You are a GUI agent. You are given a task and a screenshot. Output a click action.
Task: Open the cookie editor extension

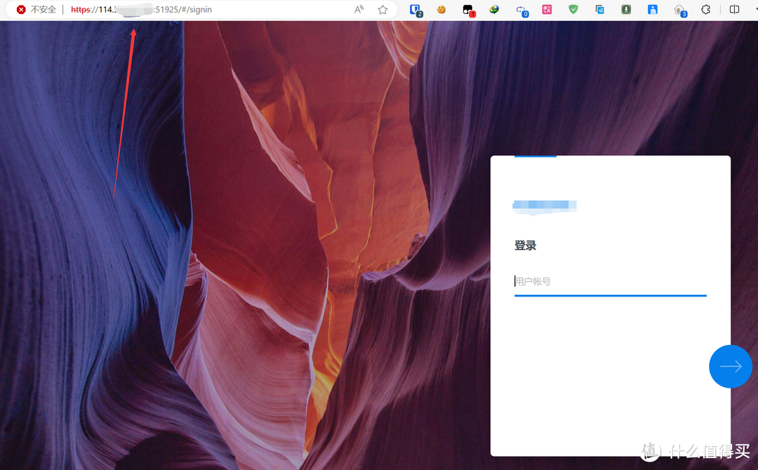441,10
